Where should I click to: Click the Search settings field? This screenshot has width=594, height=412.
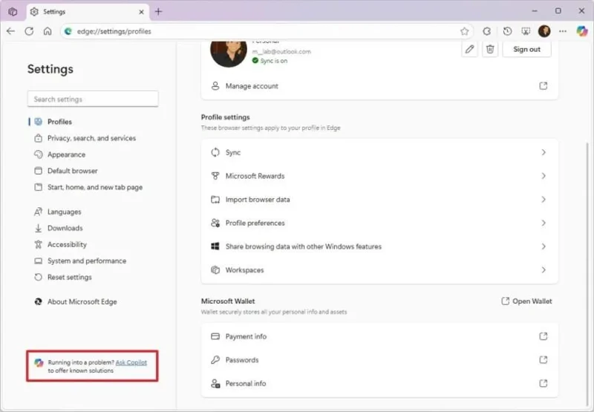click(93, 99)
